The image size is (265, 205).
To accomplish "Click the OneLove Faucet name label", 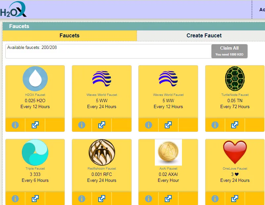I will coord(235,168).
